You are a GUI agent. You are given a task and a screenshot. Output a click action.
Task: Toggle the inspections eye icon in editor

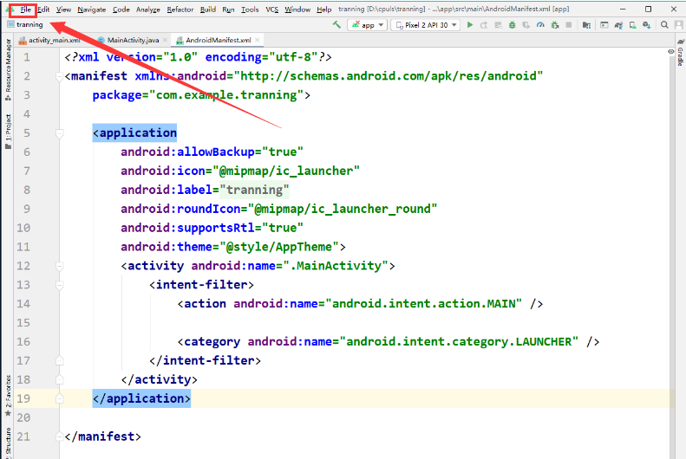coord(670,52)
